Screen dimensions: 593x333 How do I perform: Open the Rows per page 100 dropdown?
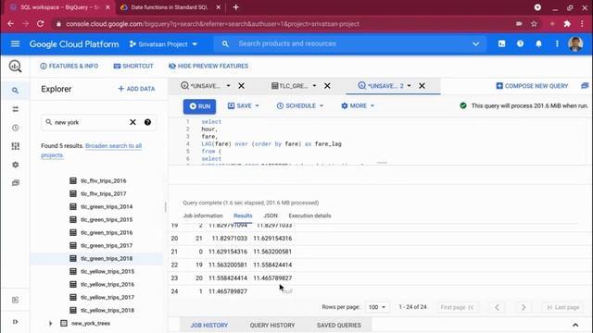377,307
